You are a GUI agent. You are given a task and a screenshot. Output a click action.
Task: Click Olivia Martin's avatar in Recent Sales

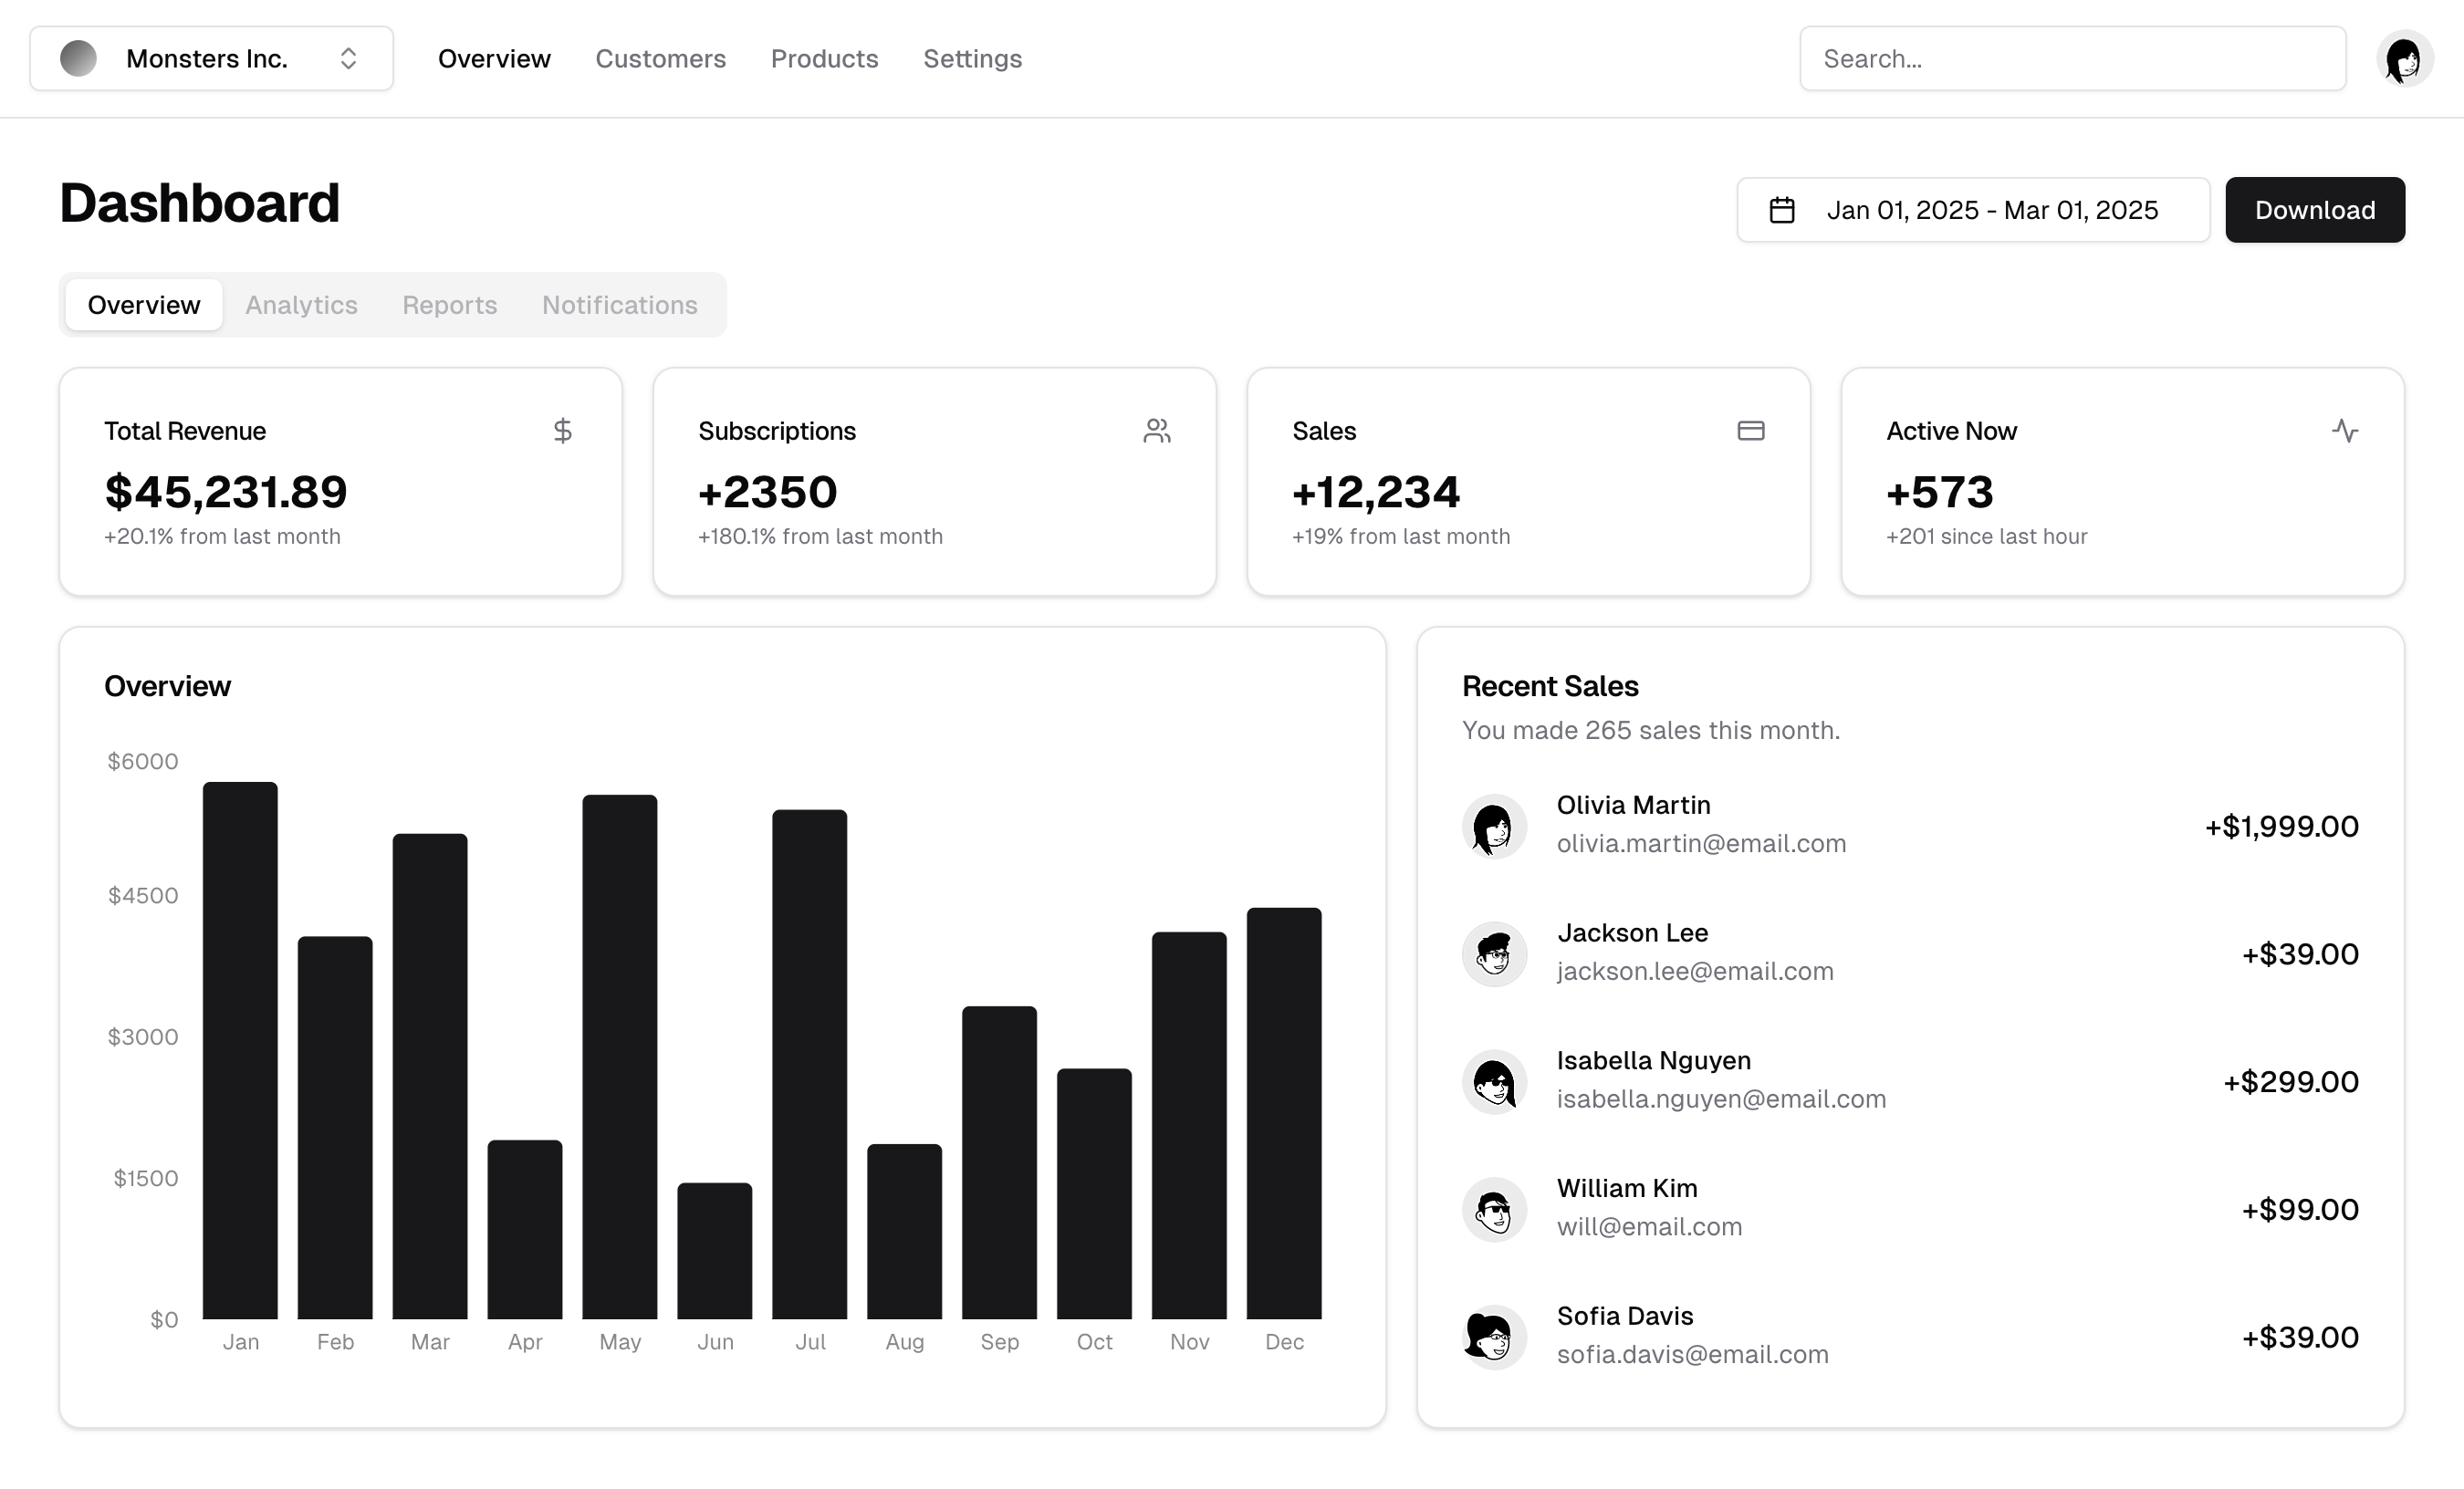coord(1494,825)
